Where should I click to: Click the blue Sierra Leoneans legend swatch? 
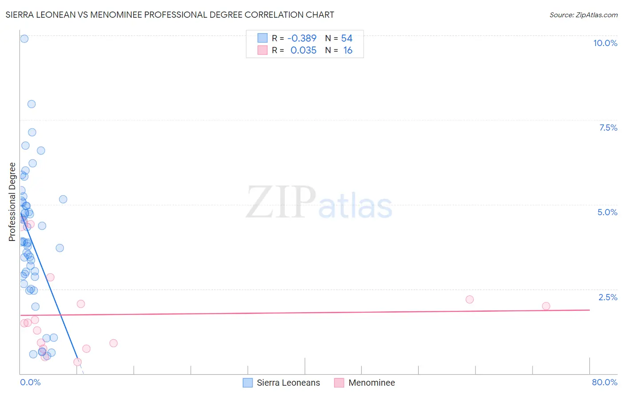coord(248,383)
